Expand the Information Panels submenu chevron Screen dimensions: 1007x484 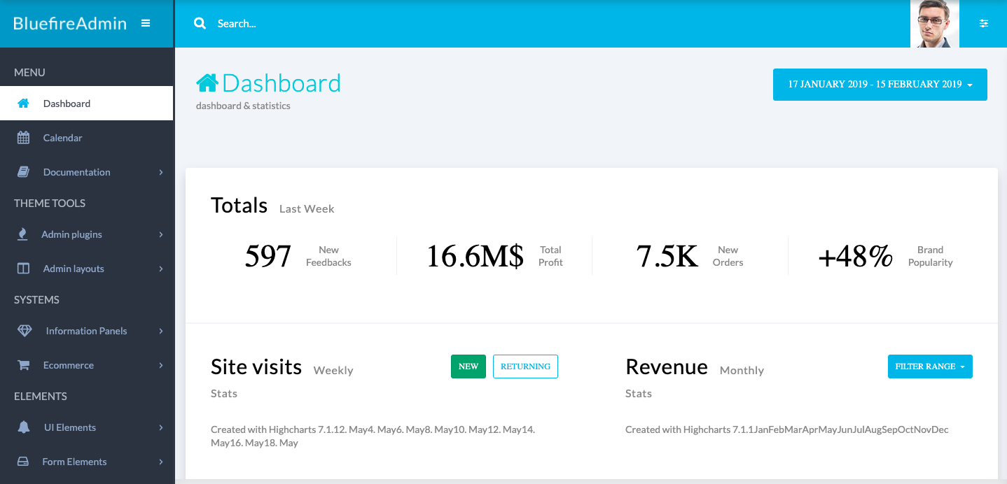coord(160,331)
